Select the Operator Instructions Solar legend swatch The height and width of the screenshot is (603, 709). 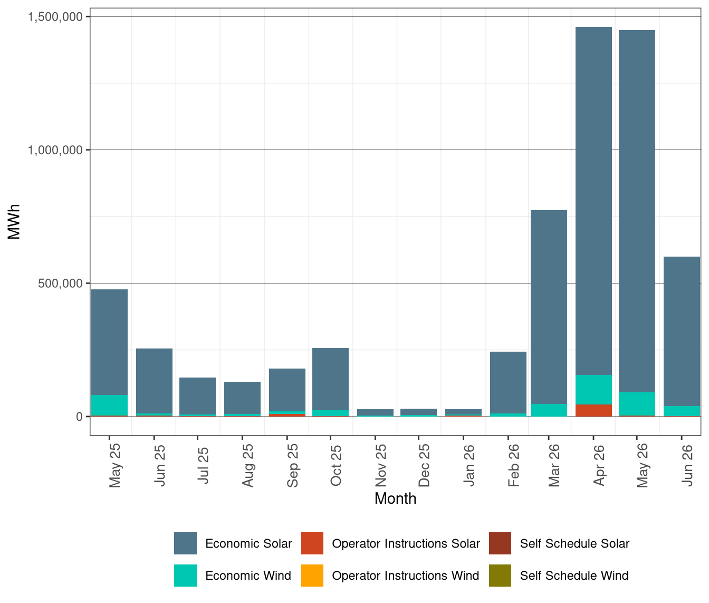click(312, 543)
